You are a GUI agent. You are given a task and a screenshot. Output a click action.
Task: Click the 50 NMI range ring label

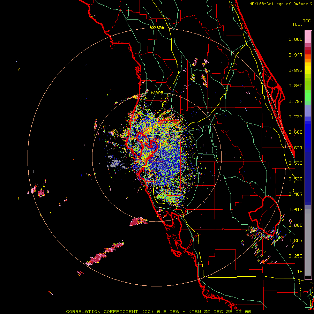157,92
